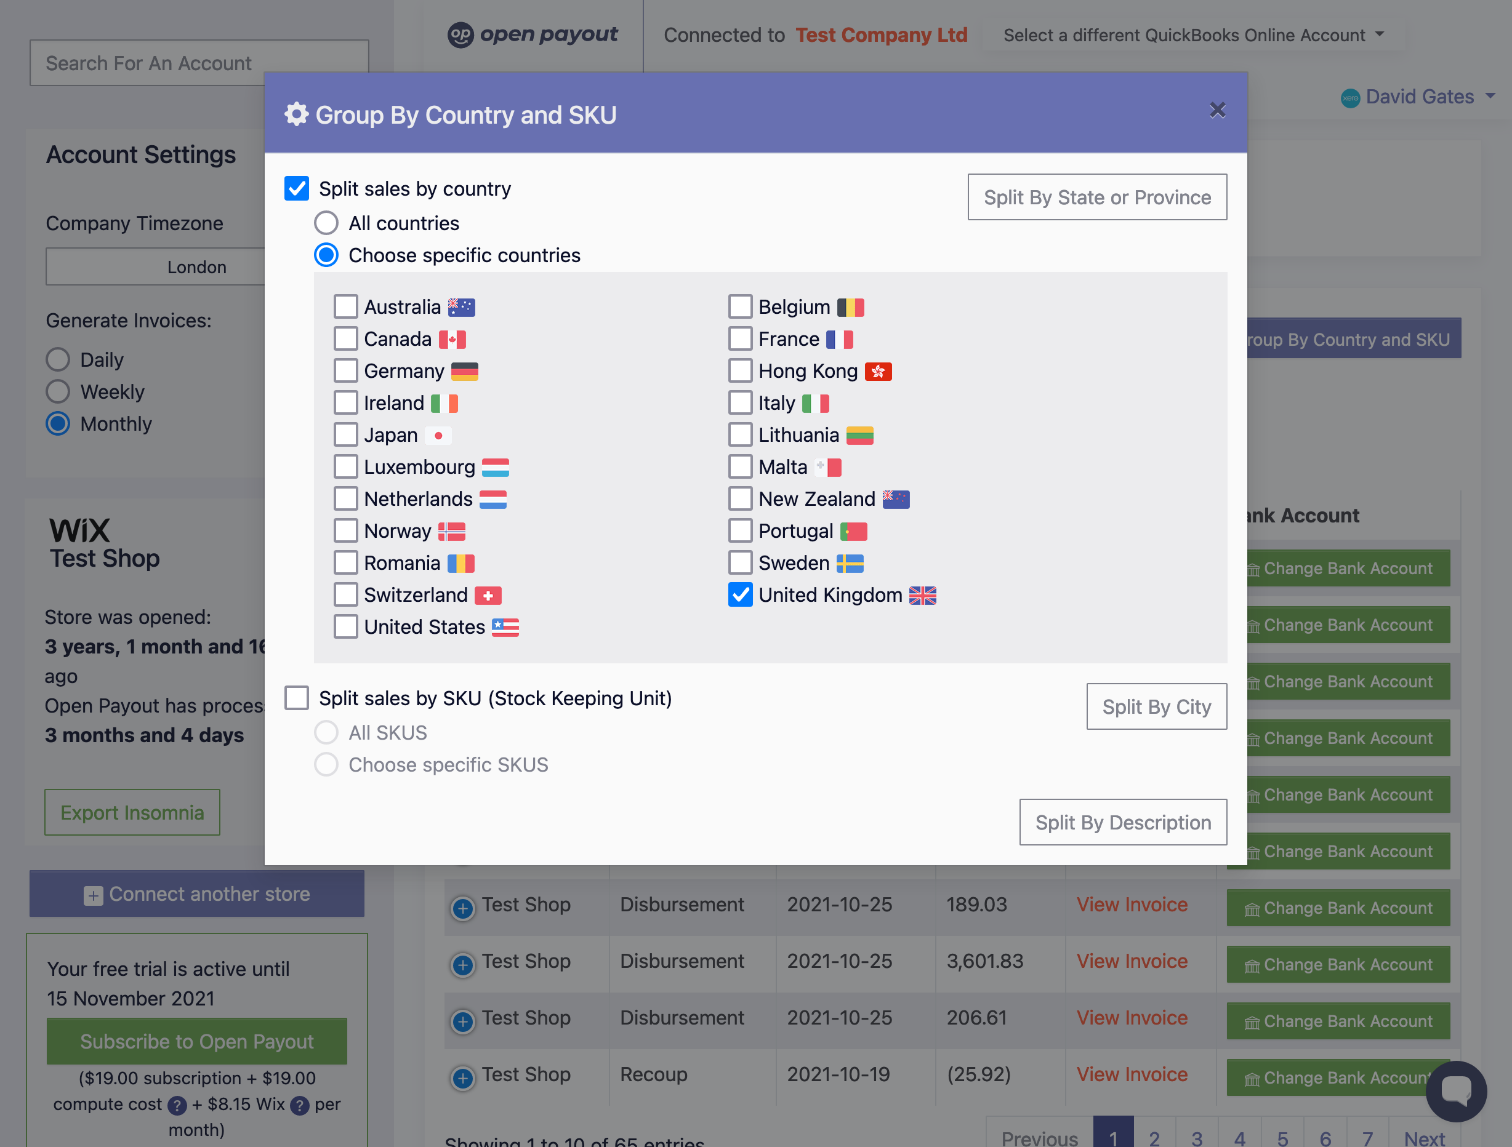Click the Hong Kong flag icon
1512x1147 pixels.
point(879,372)
